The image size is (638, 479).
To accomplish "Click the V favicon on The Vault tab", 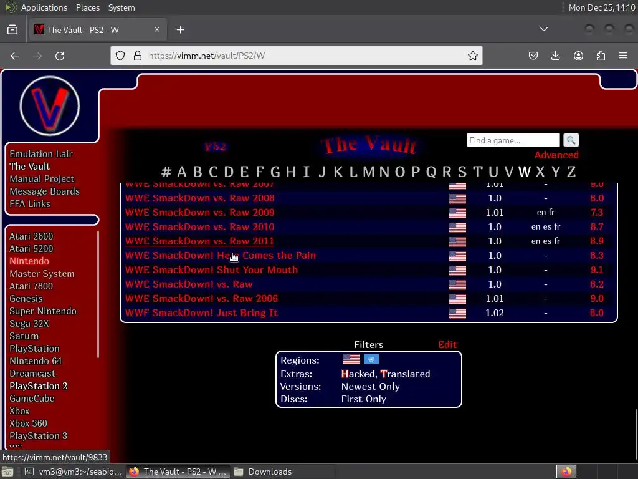I will point(39,29).
